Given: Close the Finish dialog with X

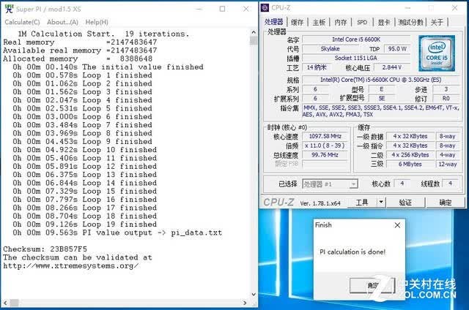Looking at the screenshot, I should click(397, 225).
